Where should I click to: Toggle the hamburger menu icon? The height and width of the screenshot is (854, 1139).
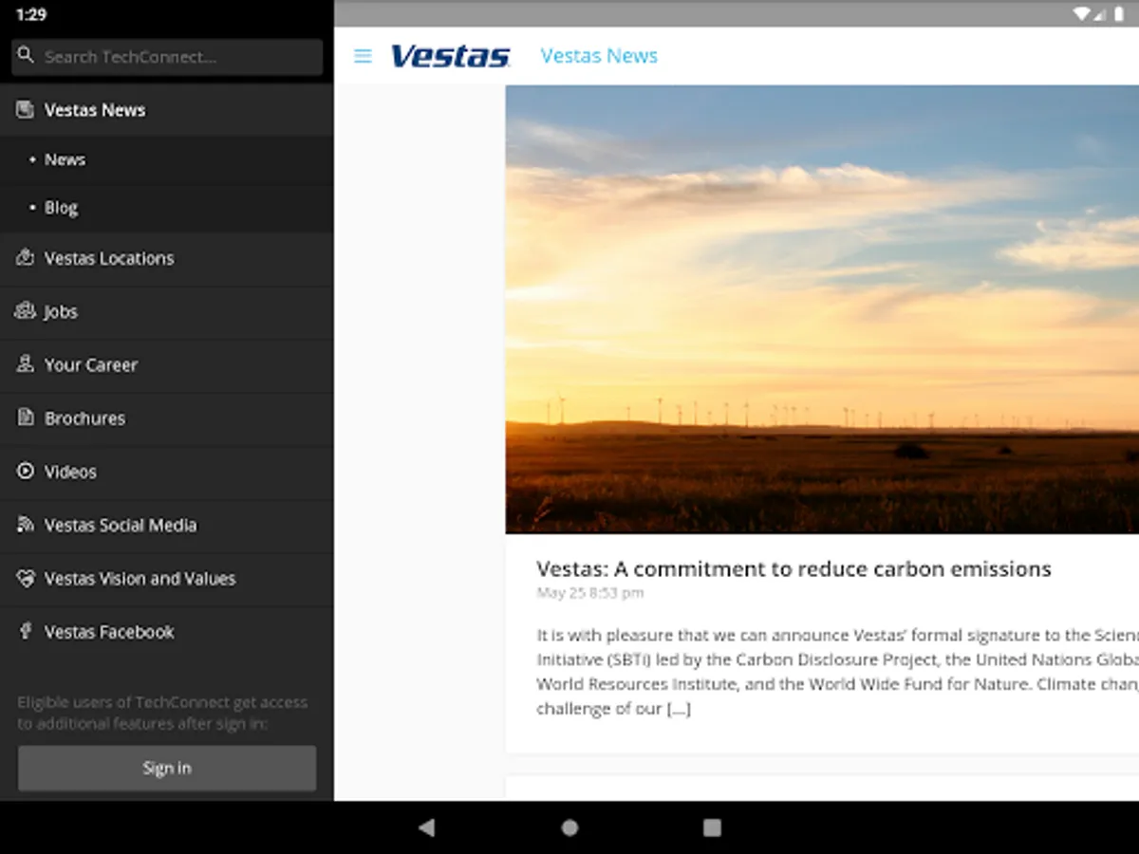[363, 56]
